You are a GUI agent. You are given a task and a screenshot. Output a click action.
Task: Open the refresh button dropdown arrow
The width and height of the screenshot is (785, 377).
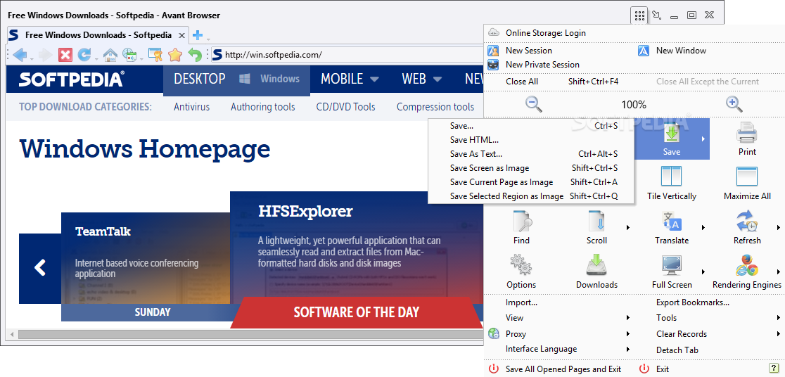pyautogui.click(x=96, y=58)
